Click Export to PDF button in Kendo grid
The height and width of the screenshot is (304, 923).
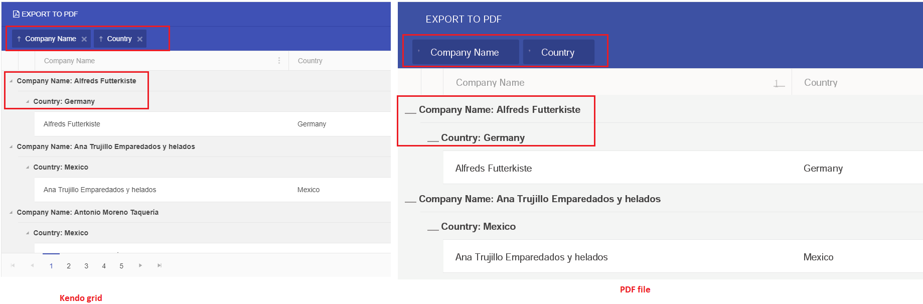46,14
